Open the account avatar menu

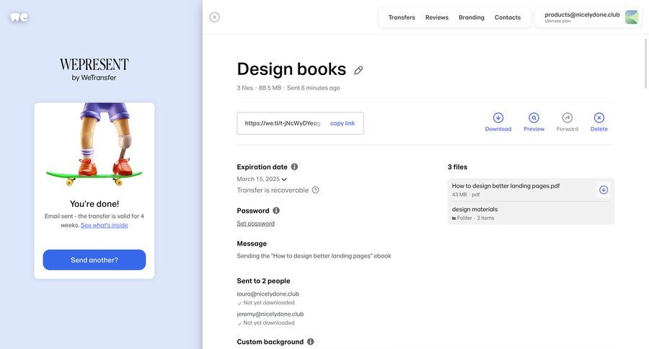tap(632, 17)
